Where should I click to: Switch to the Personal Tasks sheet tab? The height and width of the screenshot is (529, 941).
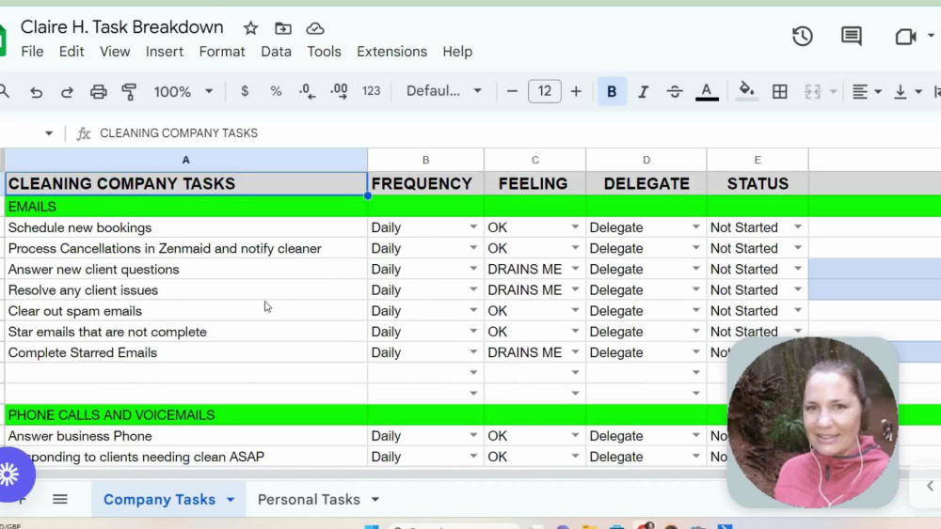pos(309,500)
